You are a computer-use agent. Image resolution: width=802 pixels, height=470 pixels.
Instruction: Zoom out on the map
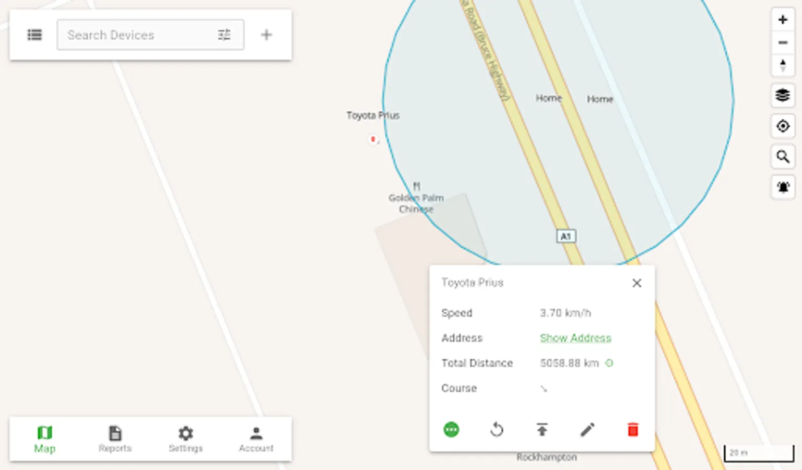[782, 43]
